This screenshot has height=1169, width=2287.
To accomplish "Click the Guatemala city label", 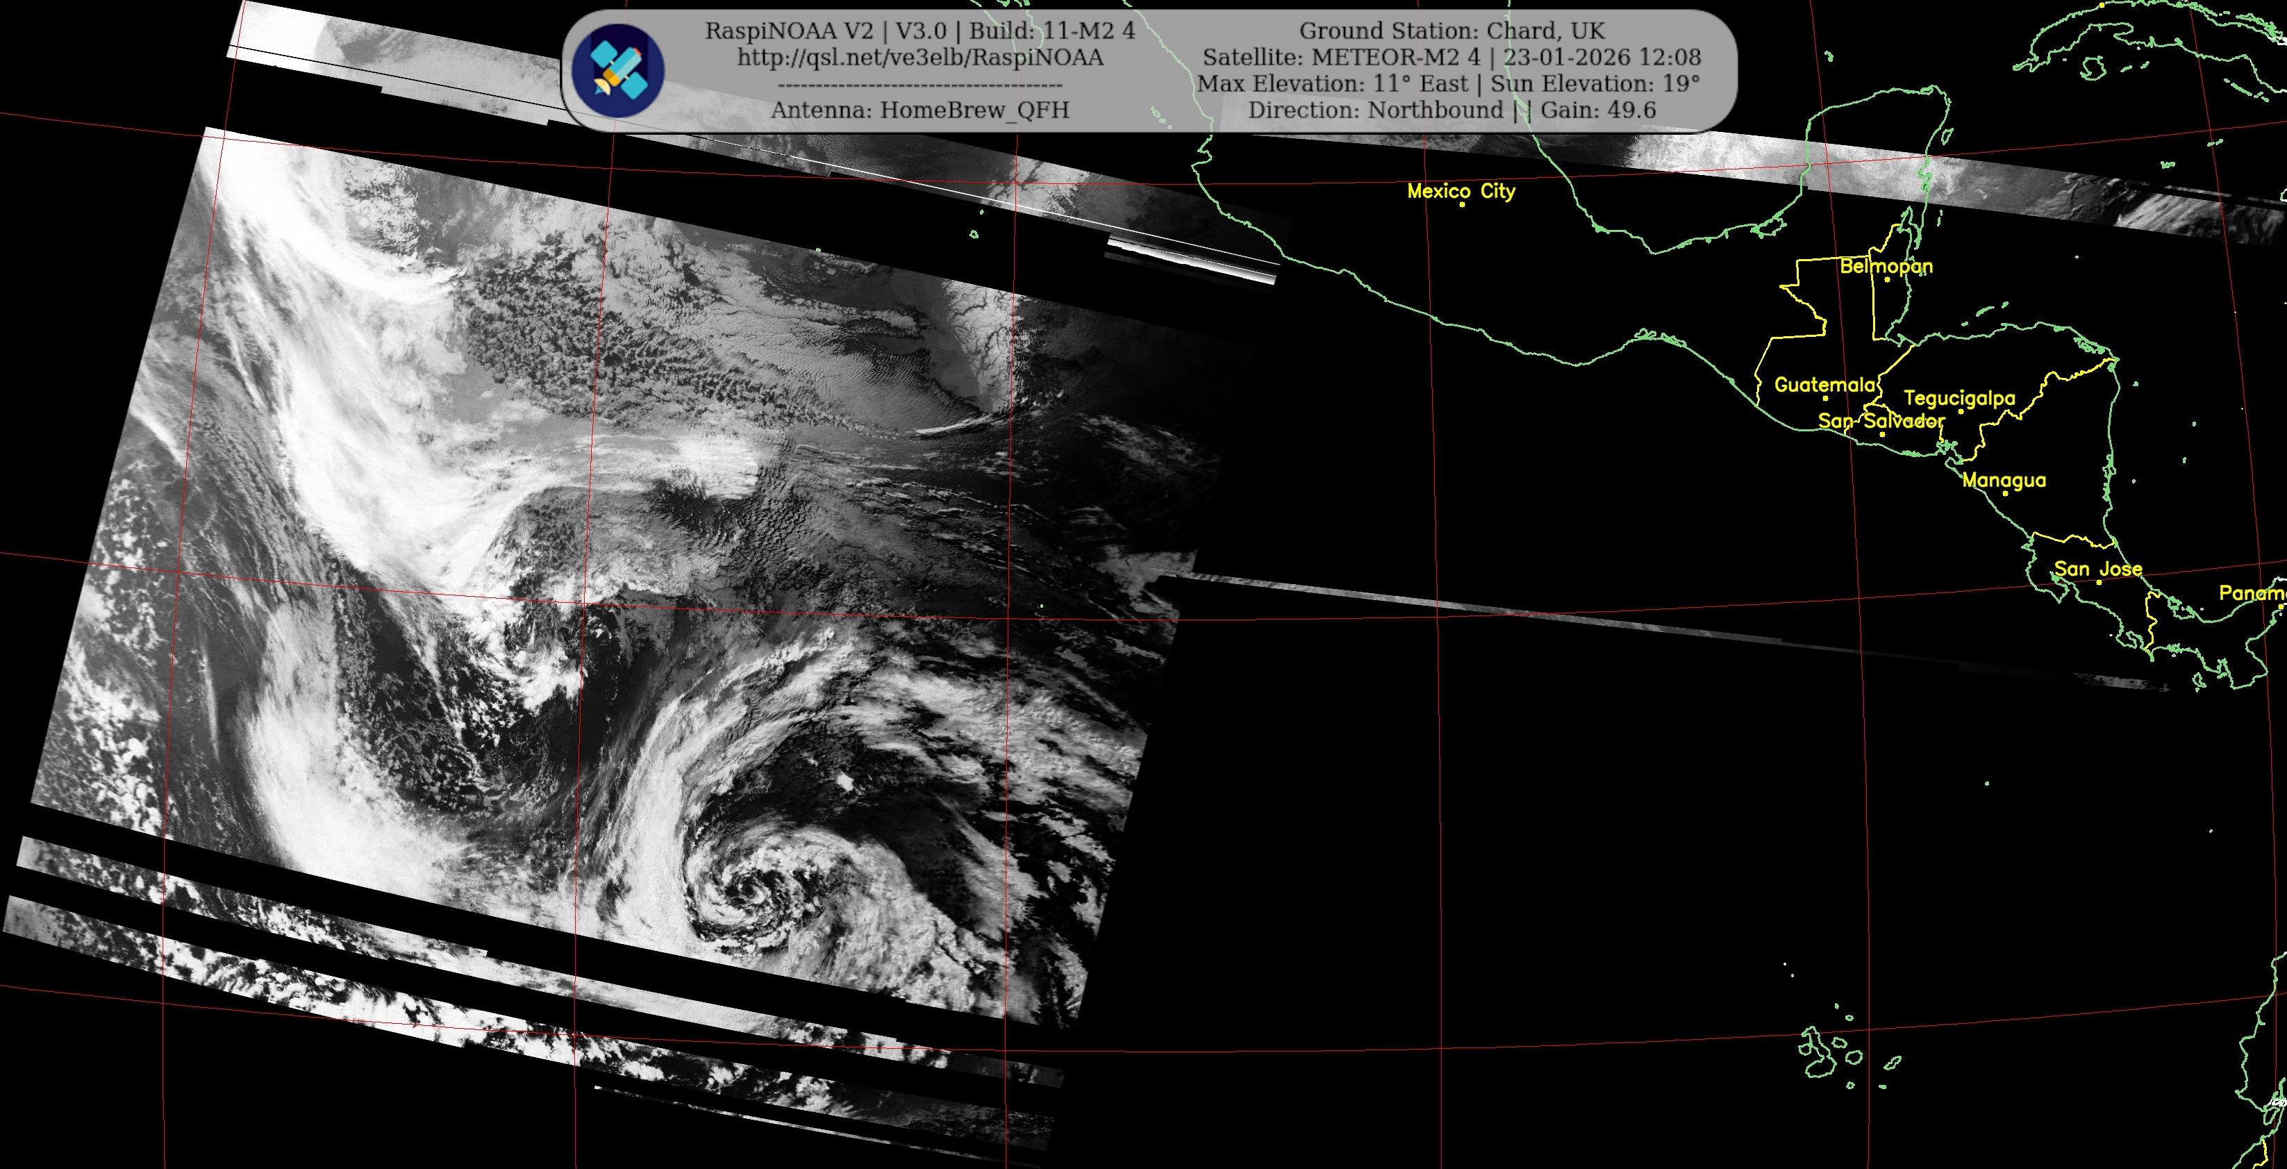I will pyautogui.click(x=1824, y=384).
